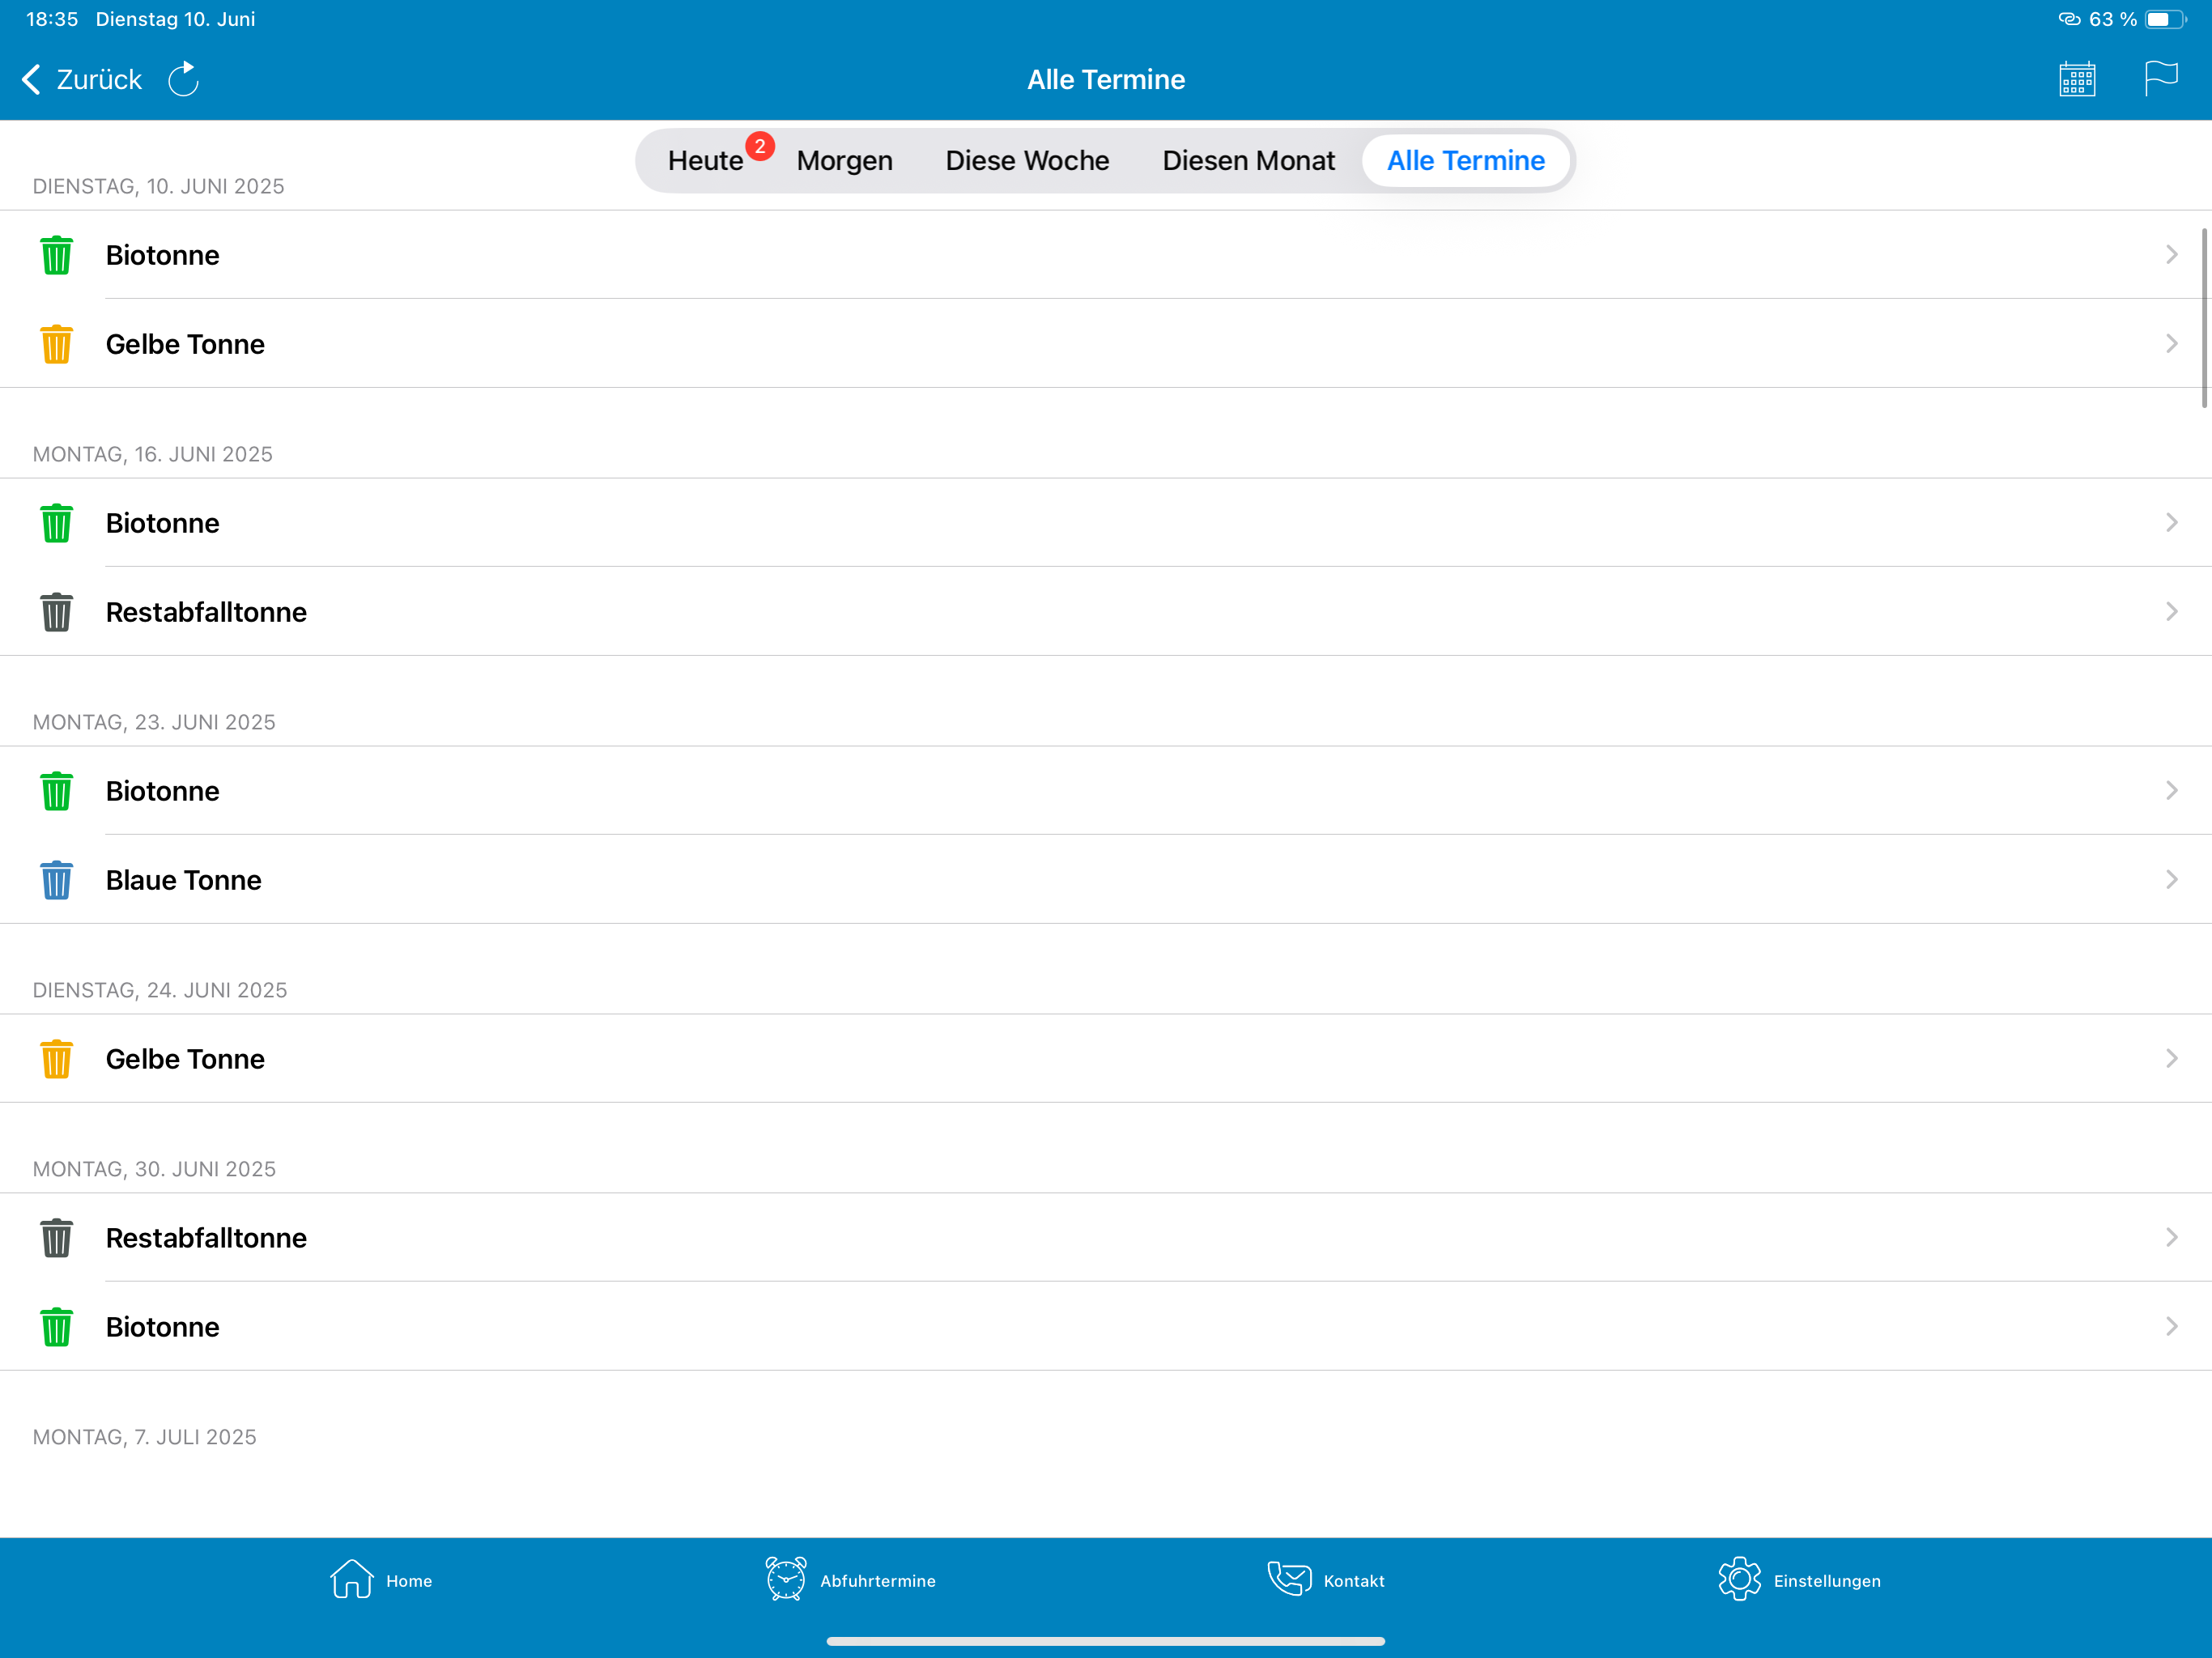Tap the yellow bin icon for 24. Juni Gelbe Tonne

point(56,1058)
